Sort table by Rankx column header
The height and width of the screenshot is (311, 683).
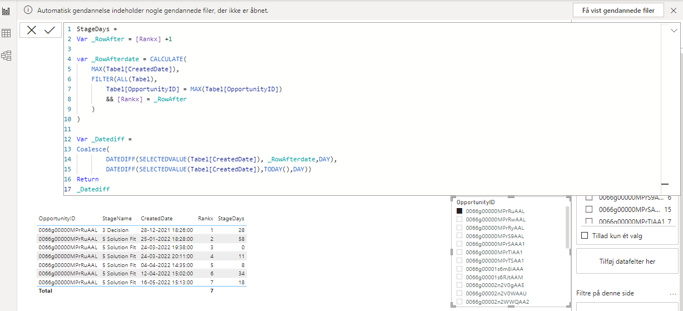205,219
